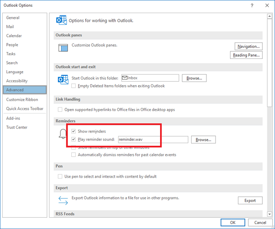
Task: Enable Use pen to select by default
Action: point(60,176)
